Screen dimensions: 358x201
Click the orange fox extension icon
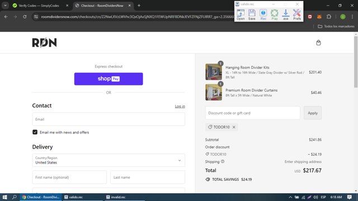coord(319,17)
